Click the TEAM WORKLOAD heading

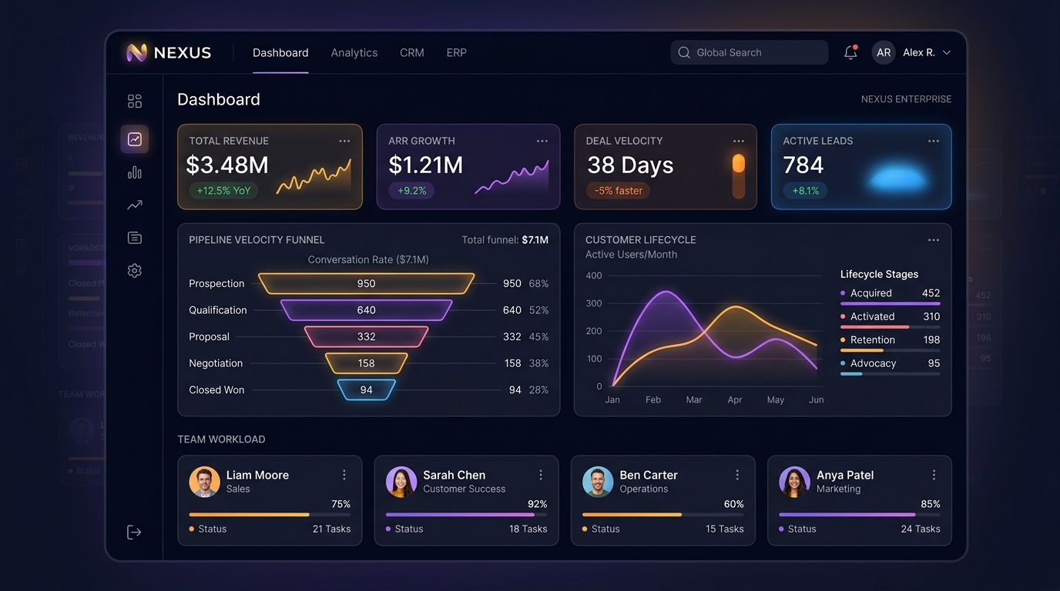221,439
